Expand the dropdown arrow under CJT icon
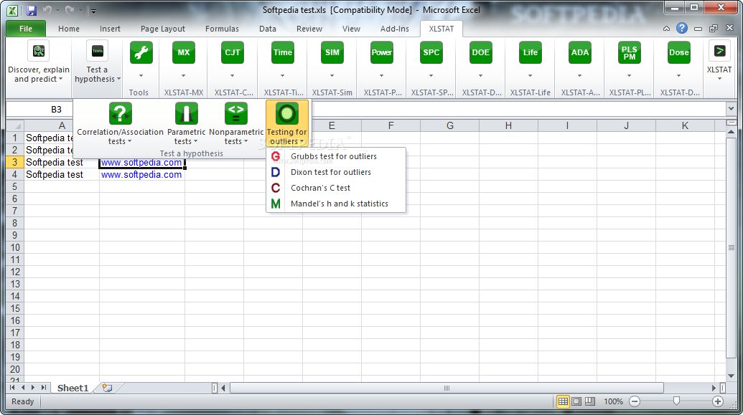Viewport: 743px width, 415px height. tap(232, 76)
